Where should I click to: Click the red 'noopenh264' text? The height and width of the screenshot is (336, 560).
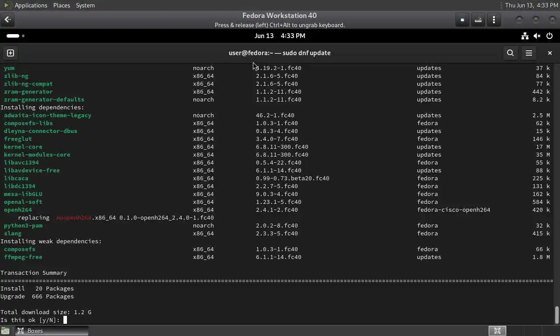click(74, 217)
